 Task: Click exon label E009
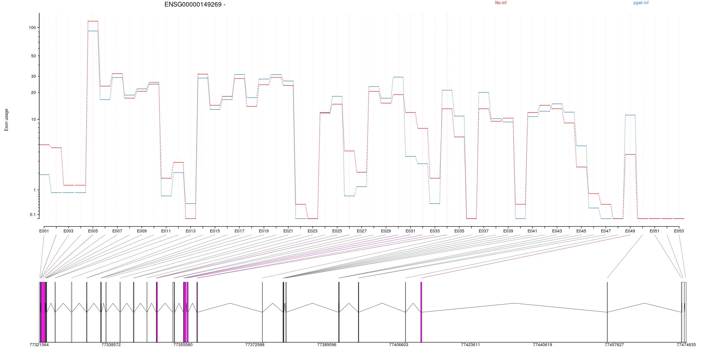142,231
